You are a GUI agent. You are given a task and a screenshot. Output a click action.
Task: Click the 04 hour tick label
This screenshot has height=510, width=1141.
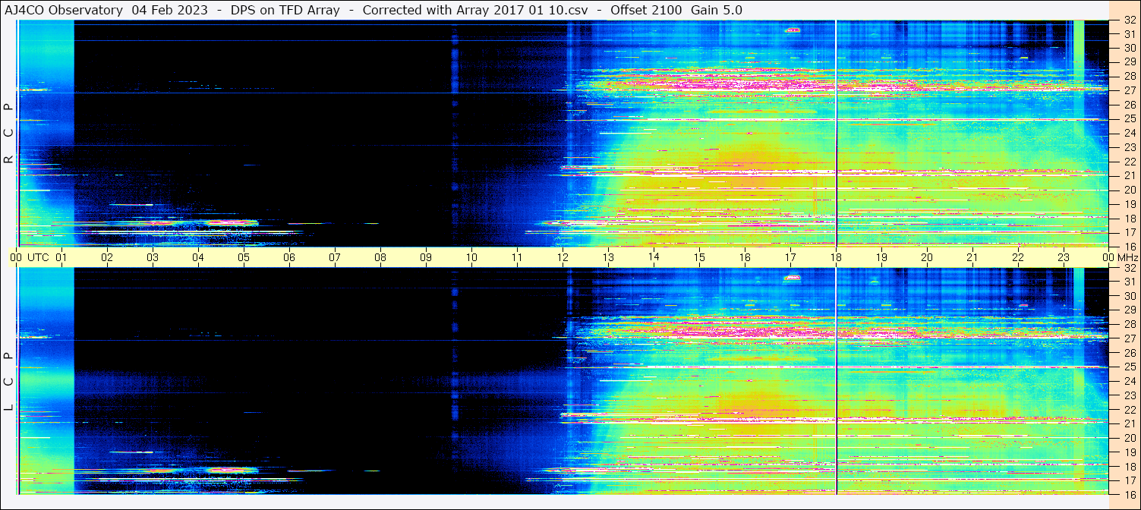pyautogui.click(x=198, y=257)
